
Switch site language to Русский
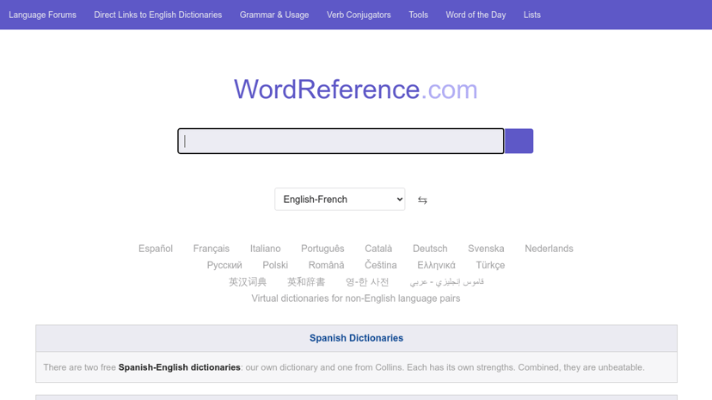(x=224, y=265)
